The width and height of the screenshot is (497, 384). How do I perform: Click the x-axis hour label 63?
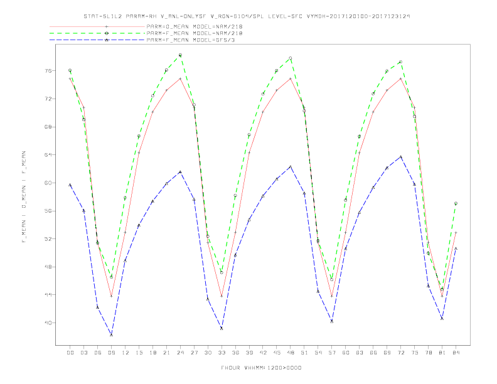tap(360, 353)
